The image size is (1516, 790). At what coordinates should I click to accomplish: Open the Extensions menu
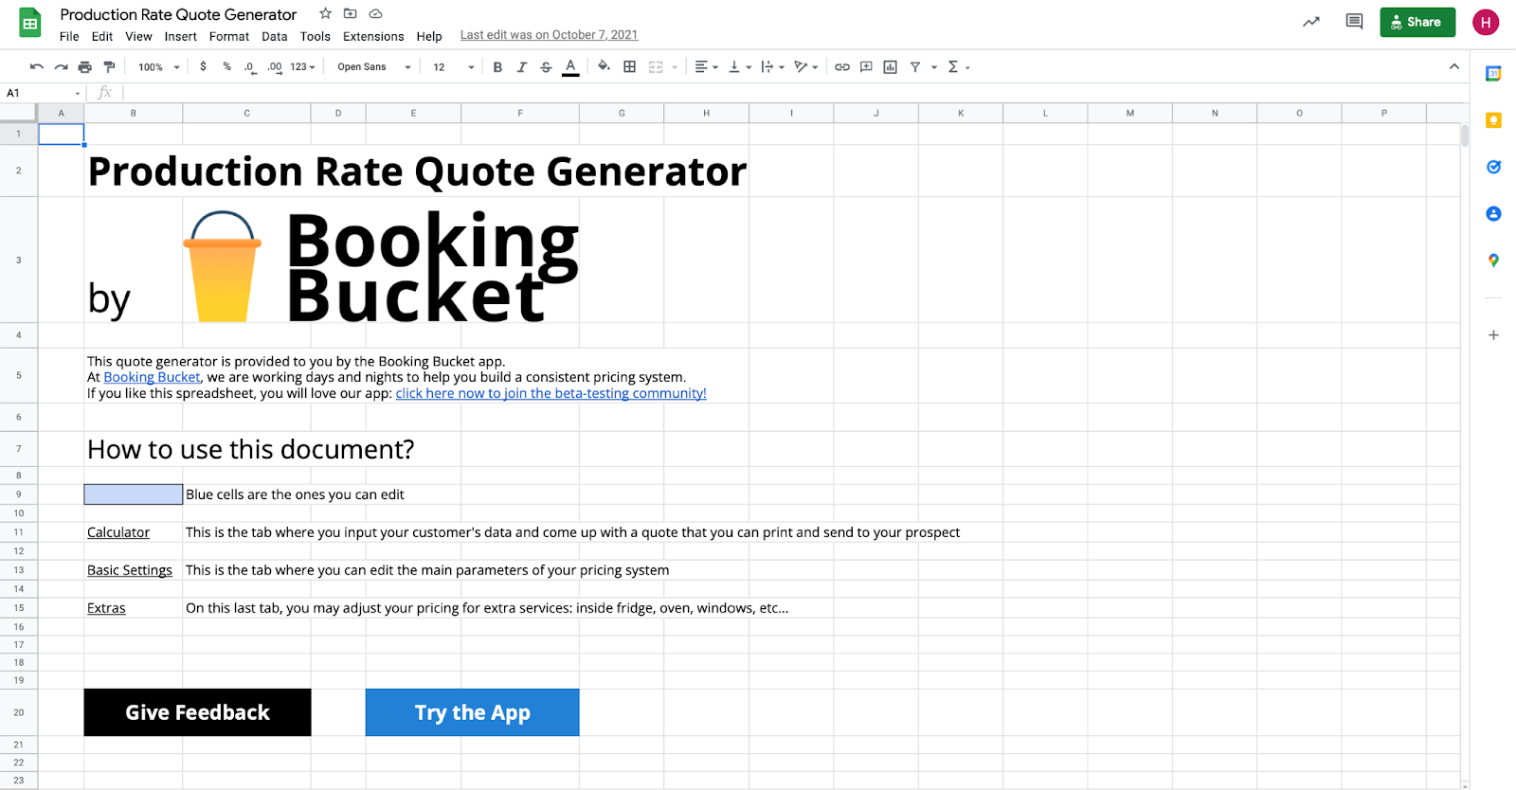click(373, 37)
